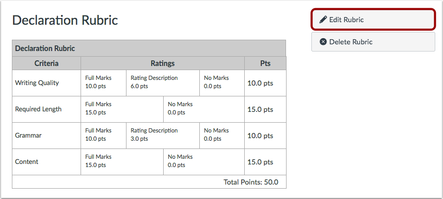Select the Delete Rubric button
443x199 pixels.
373,42
